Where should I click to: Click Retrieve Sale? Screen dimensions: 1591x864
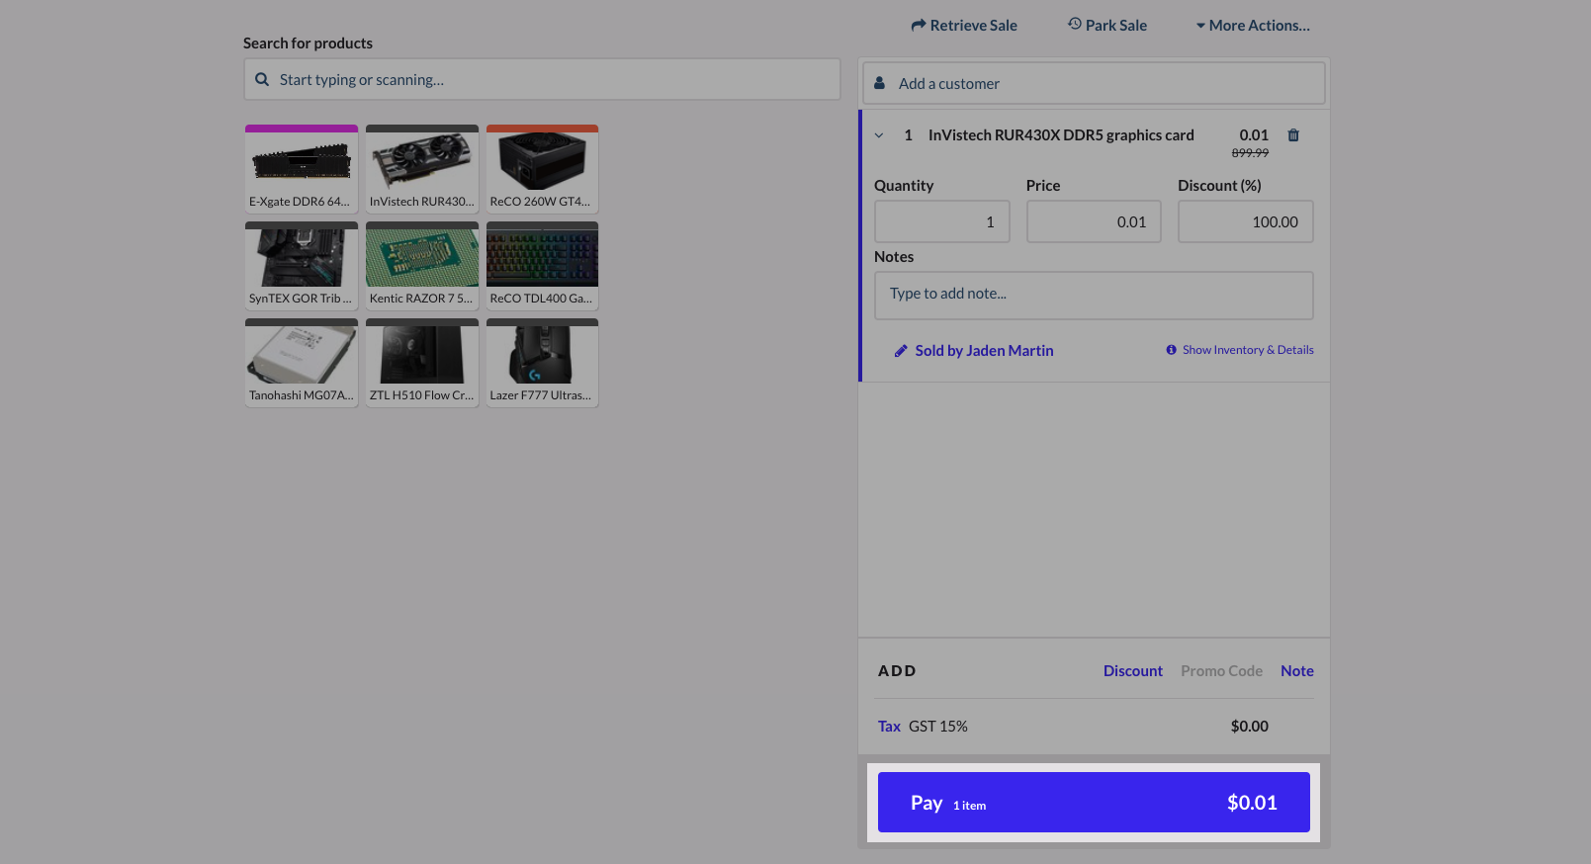tap(964, 26)
